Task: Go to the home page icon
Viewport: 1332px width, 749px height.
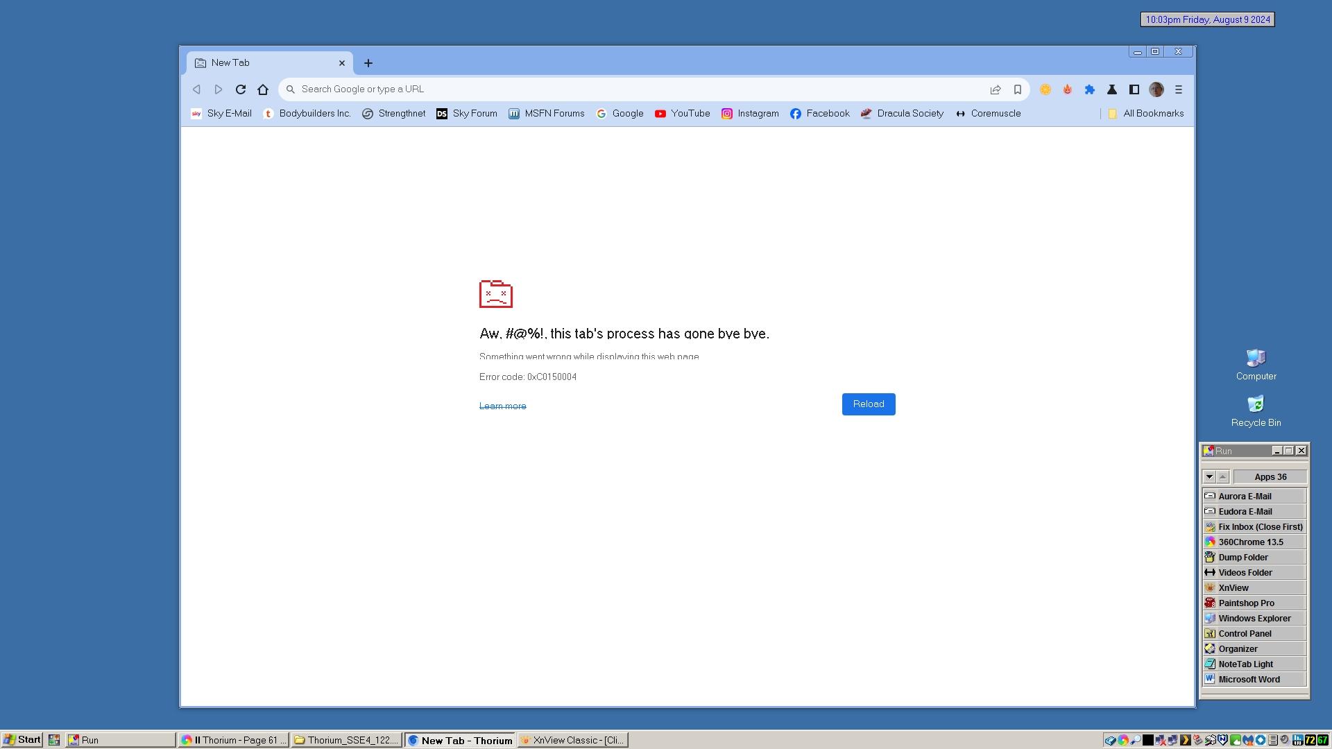Action: point(263,89)
